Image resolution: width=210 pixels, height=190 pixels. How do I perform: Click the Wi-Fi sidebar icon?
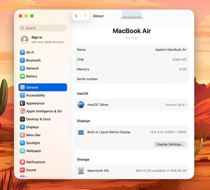22,52
